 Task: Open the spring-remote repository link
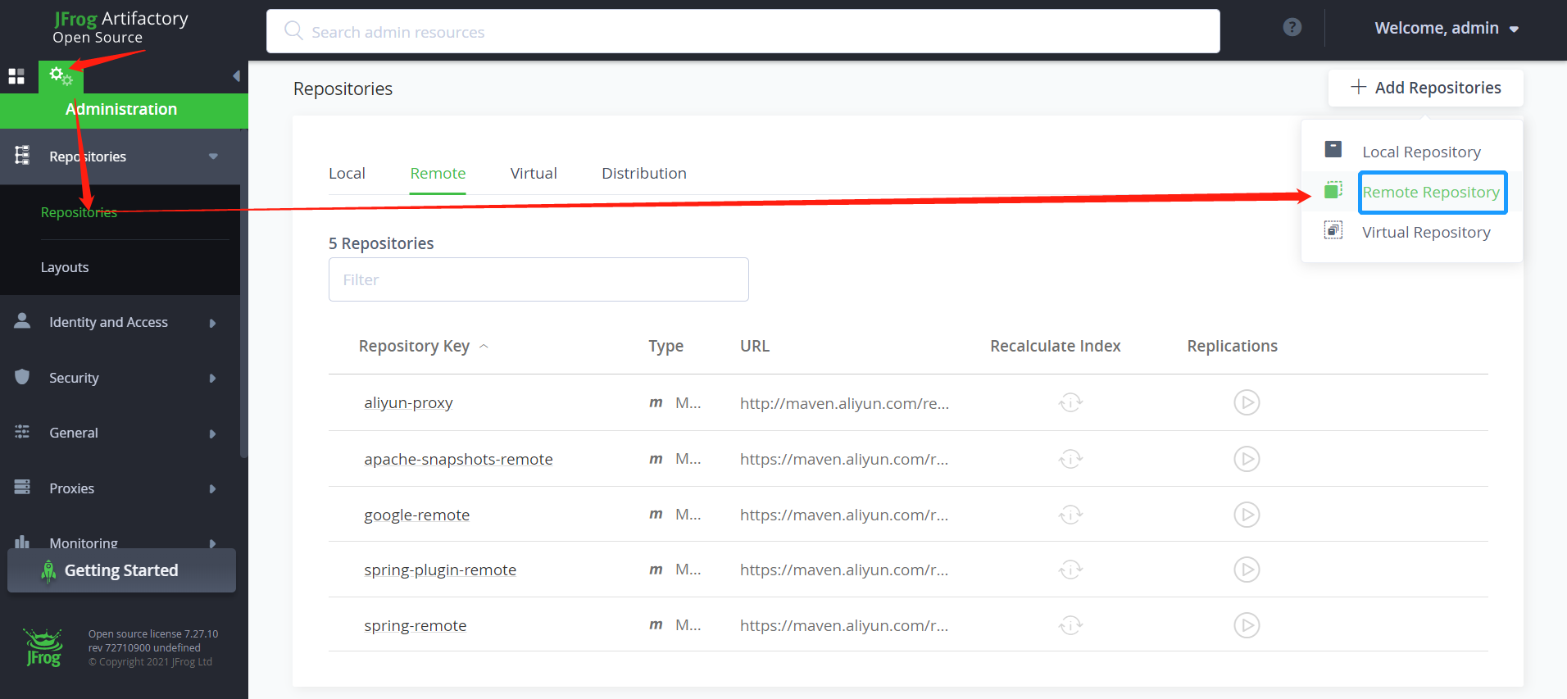(415, 625)
